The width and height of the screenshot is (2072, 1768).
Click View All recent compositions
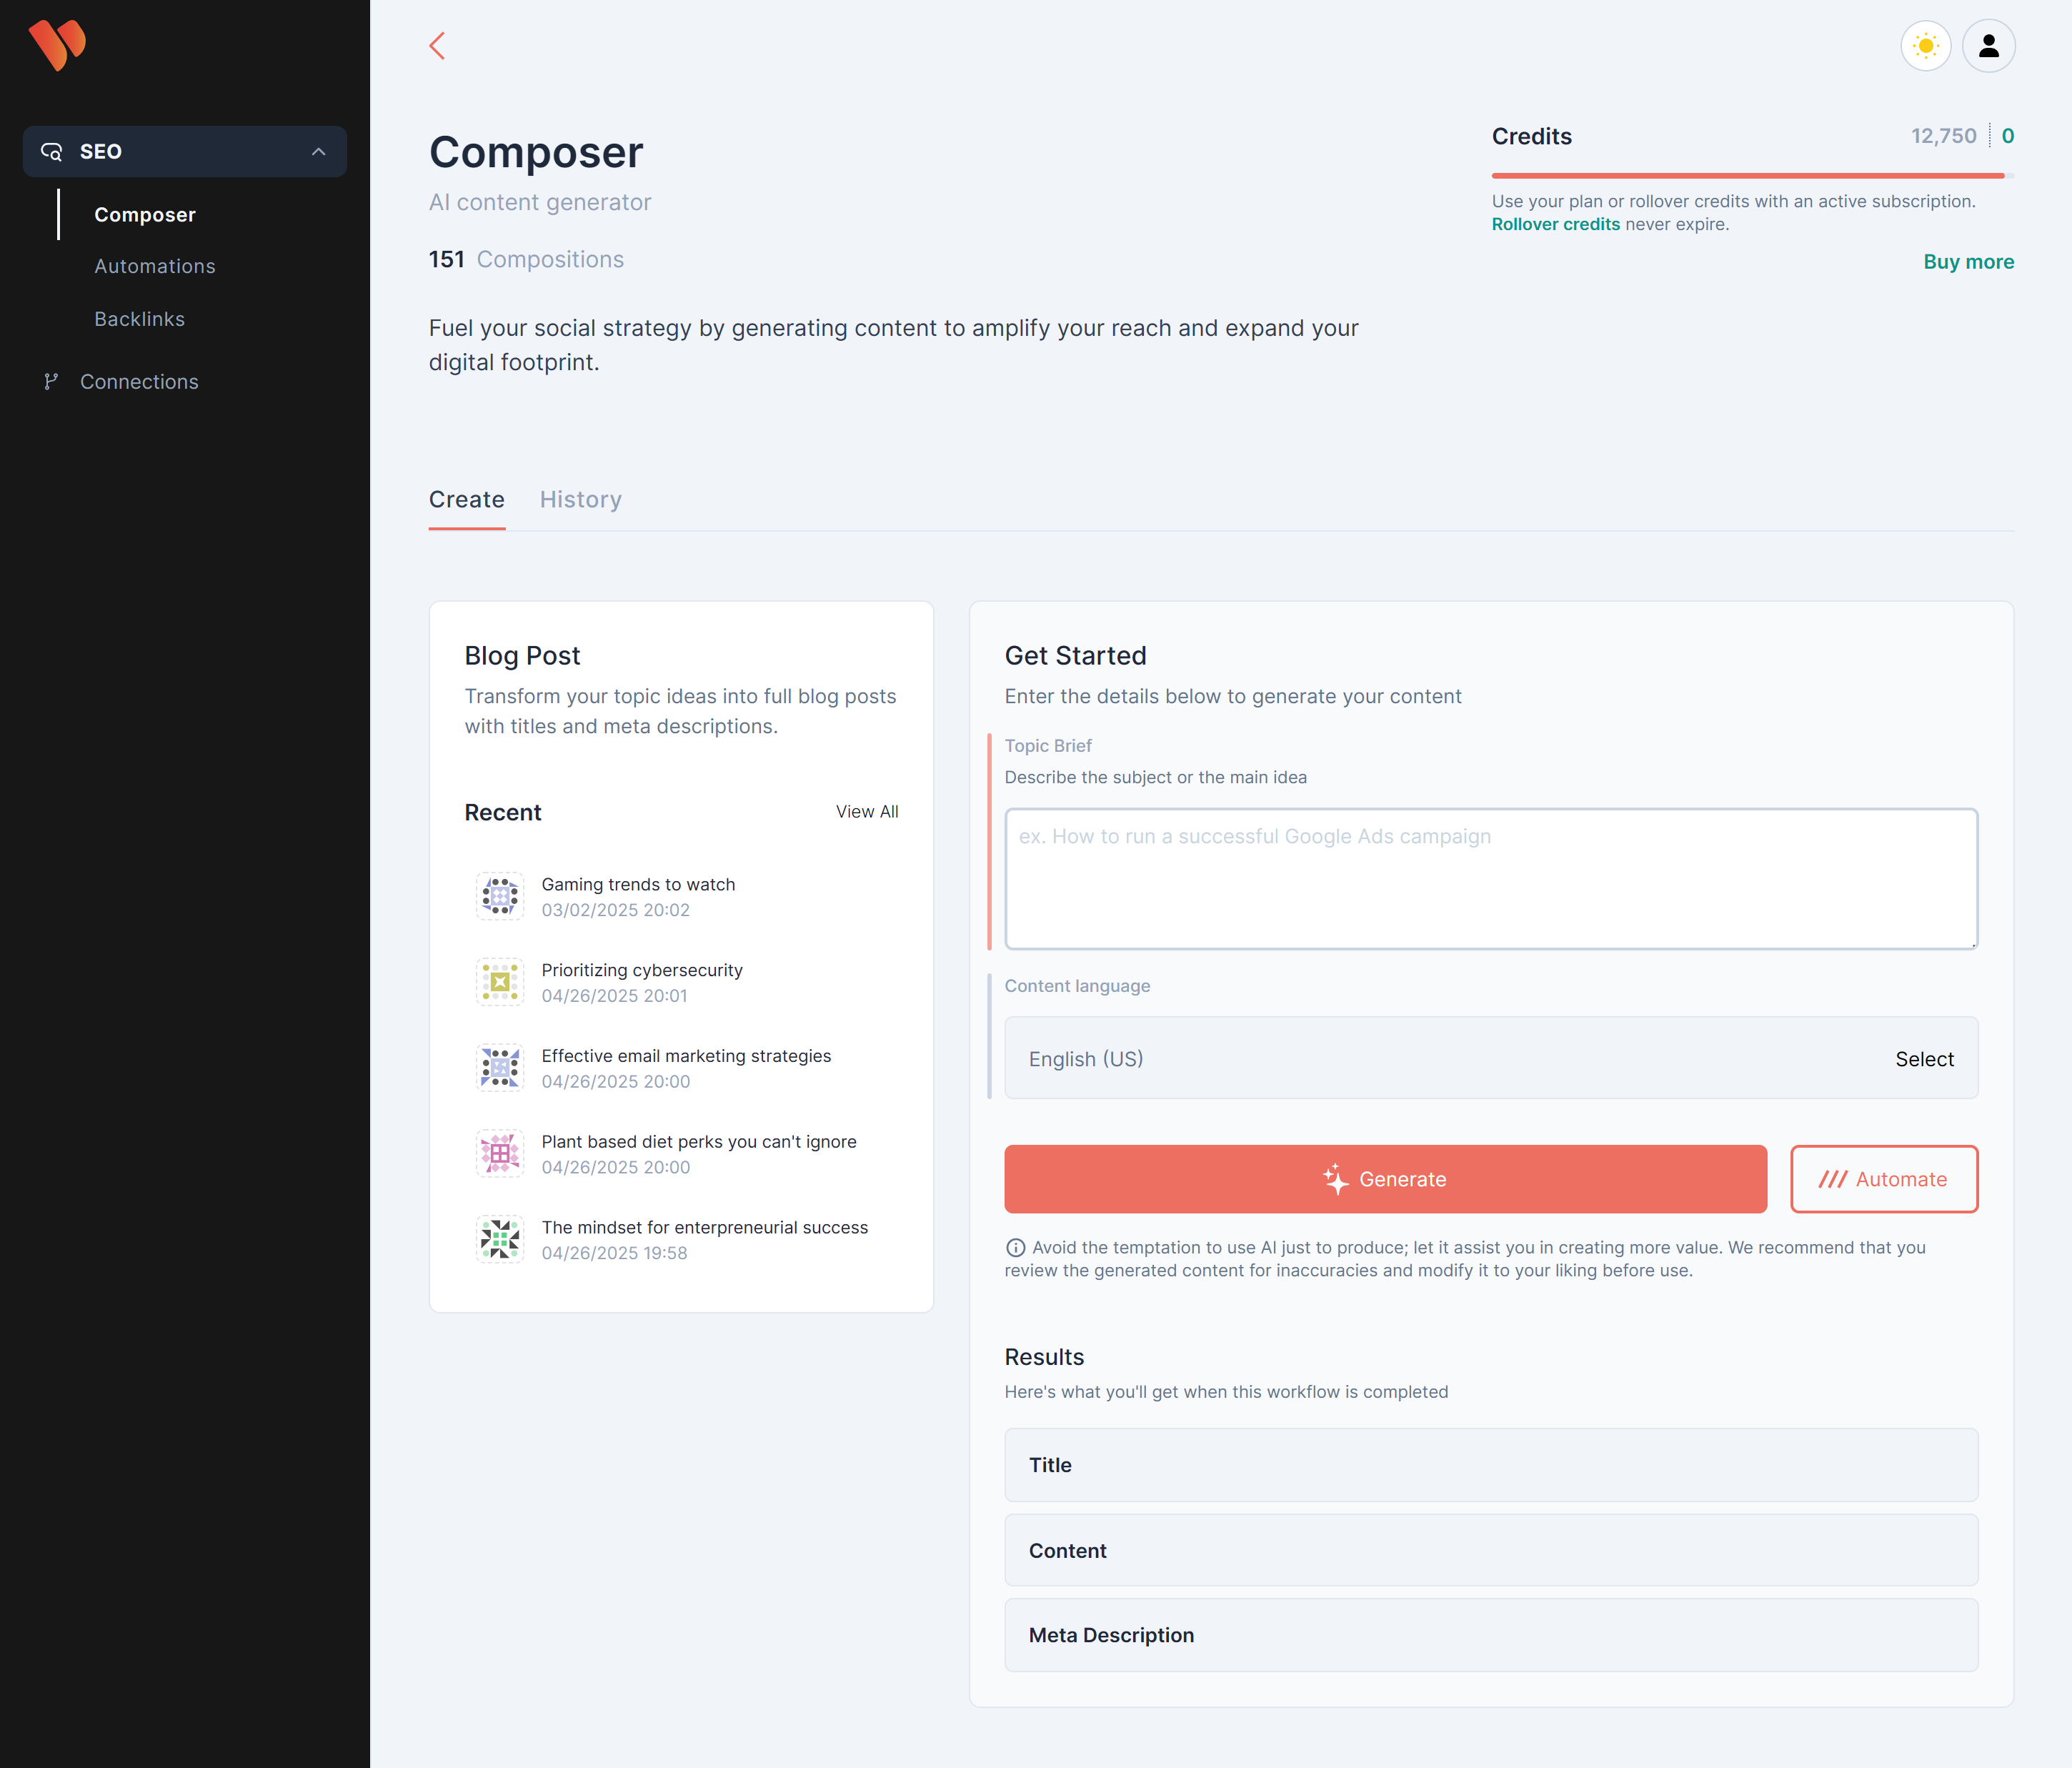(x=867, y=811)
